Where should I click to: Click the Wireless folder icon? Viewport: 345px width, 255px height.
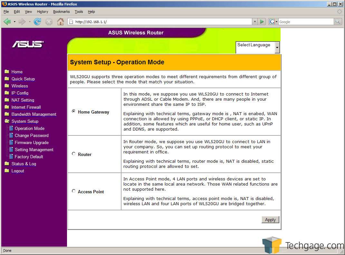(x=7, y=86)
